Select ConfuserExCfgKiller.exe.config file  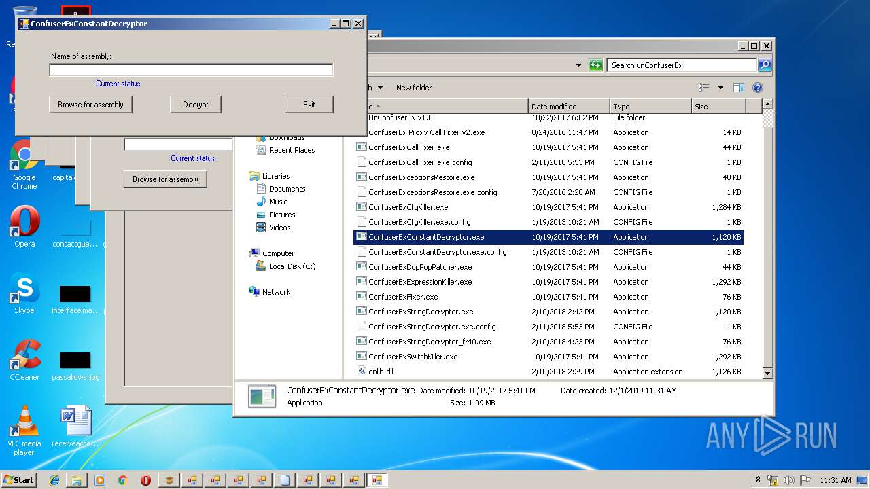pyautogui.click(x=549, y=222)
